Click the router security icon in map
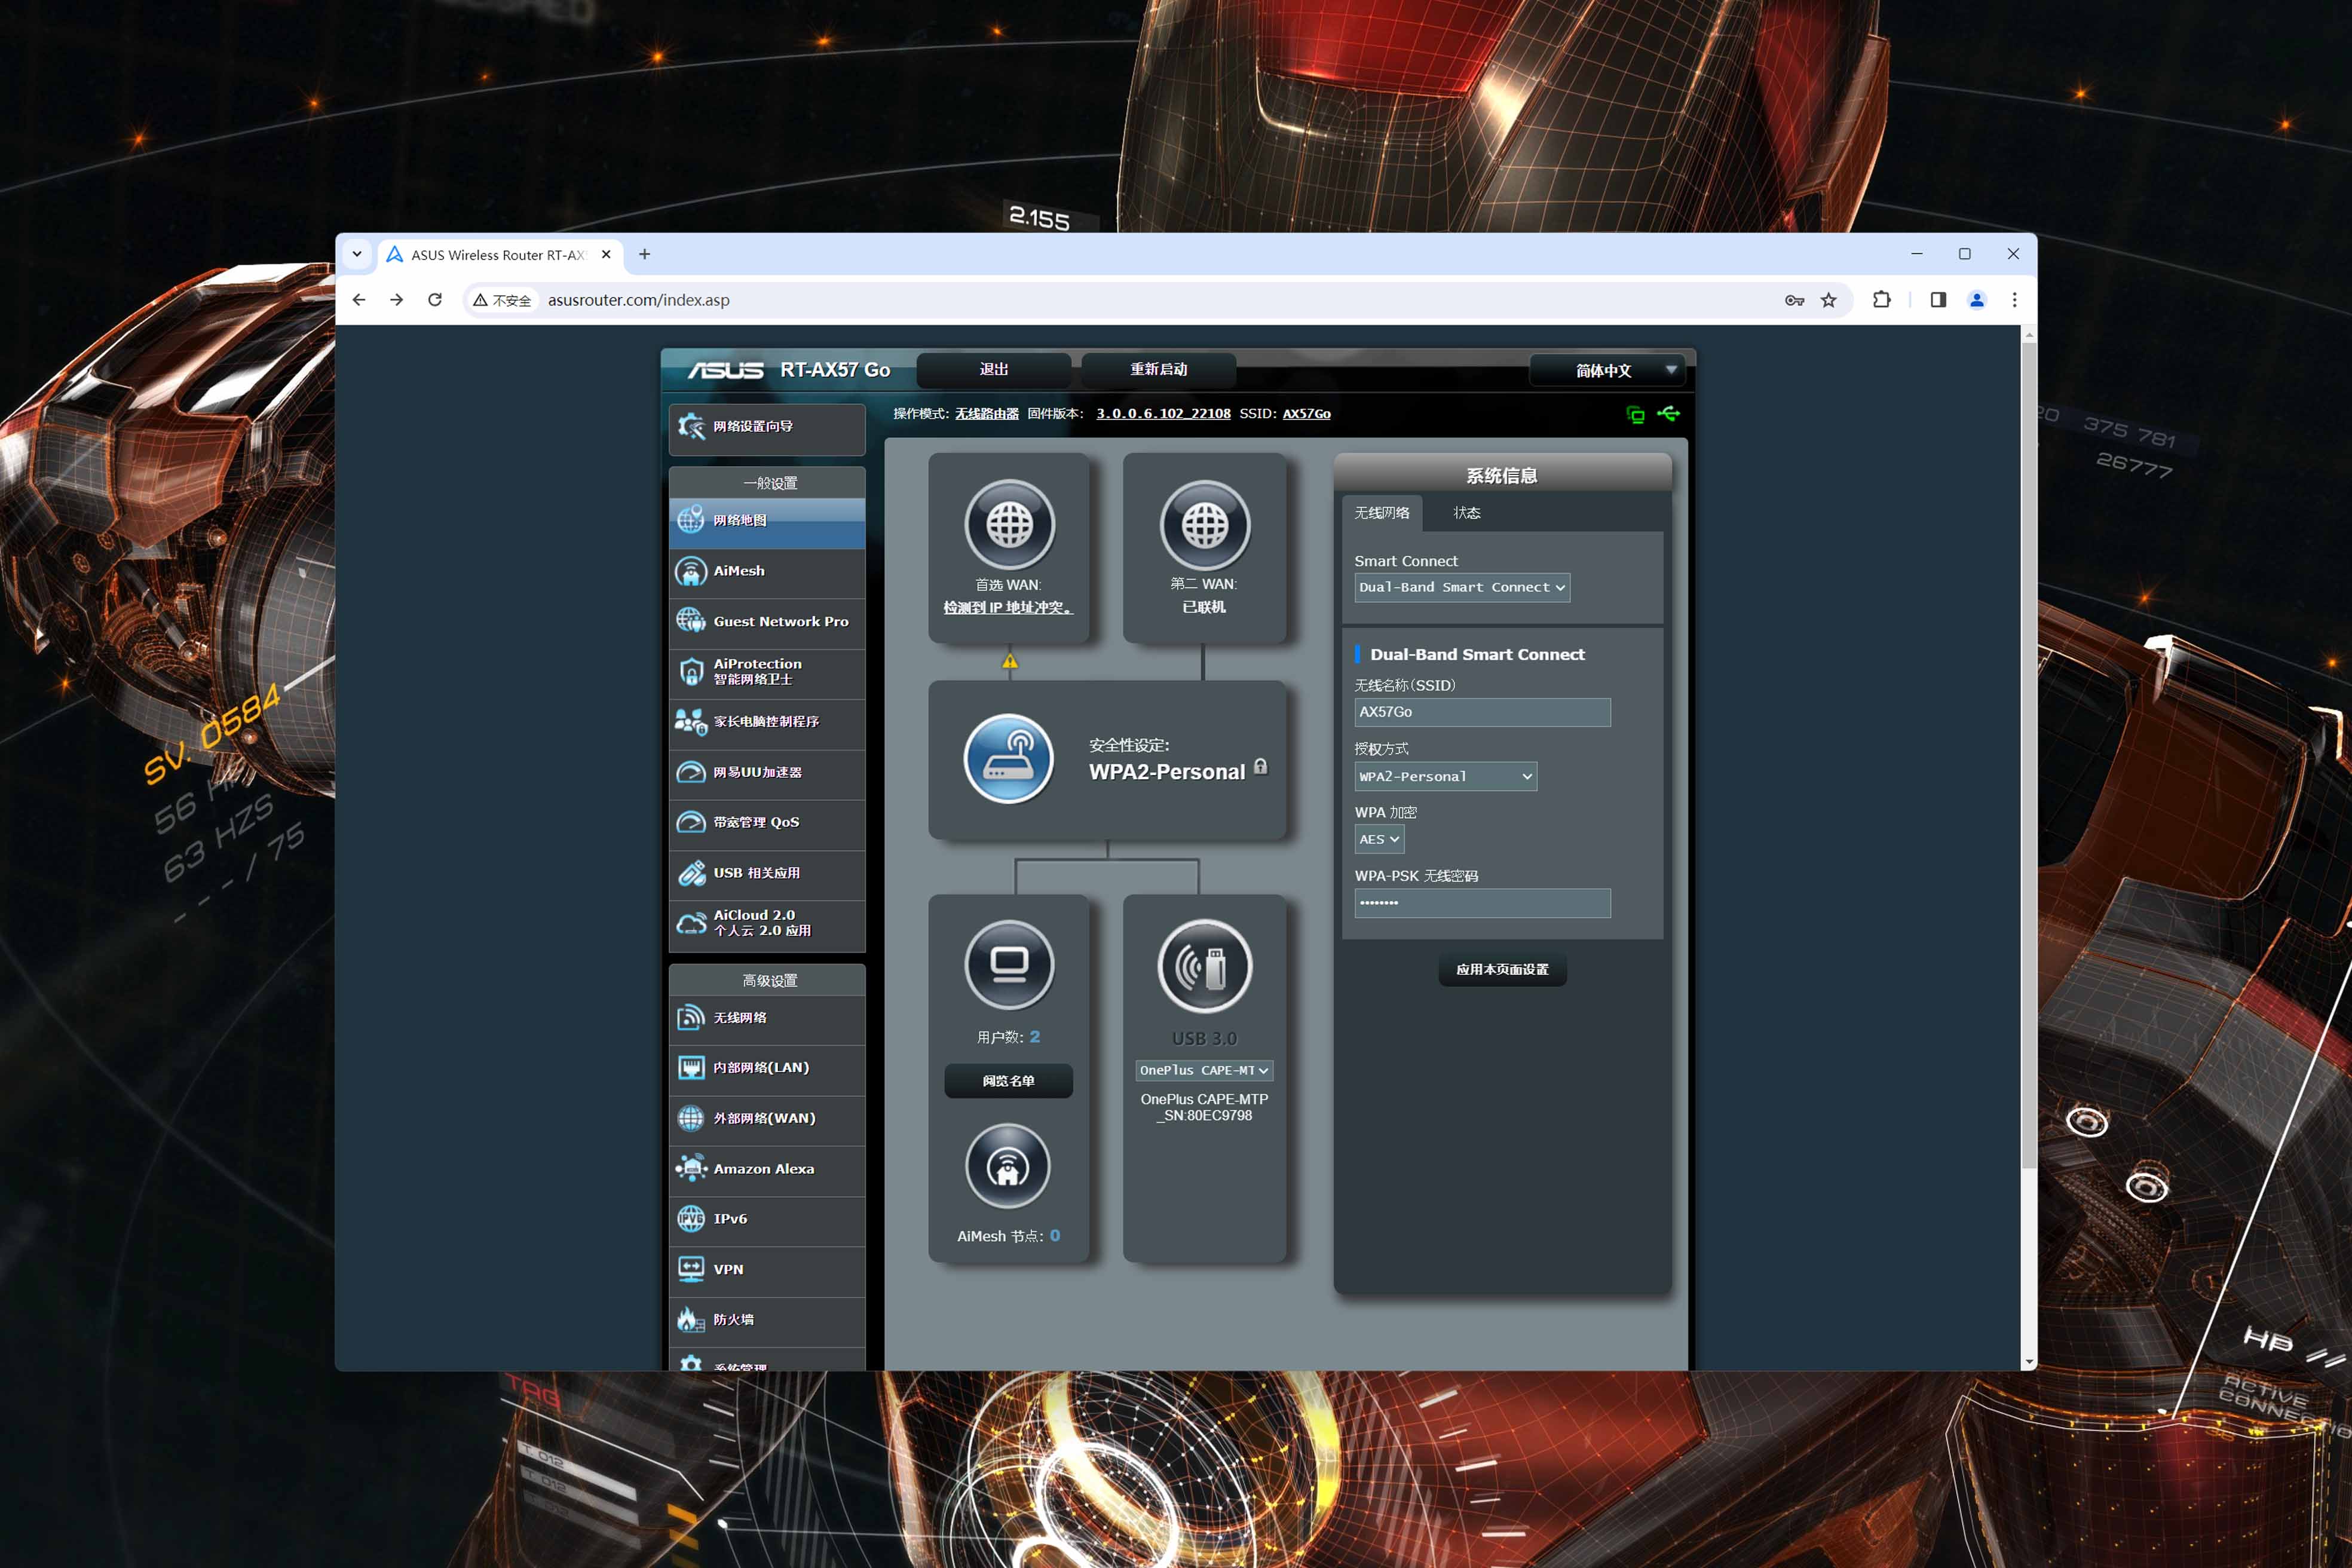This screenshot has width=2352, height=1568. coord(1008,758)
